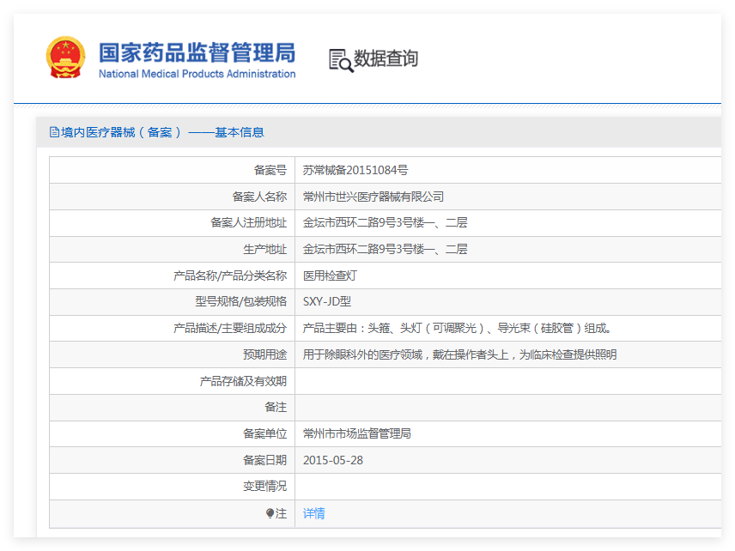Select company name 常州市世兴医疗器械有限公司
This screenshot has width=735, height=551.
pos(374,197)
